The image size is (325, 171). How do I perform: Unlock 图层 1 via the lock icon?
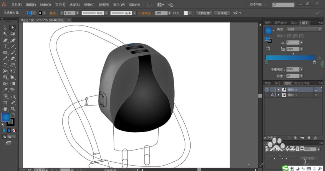272,95
